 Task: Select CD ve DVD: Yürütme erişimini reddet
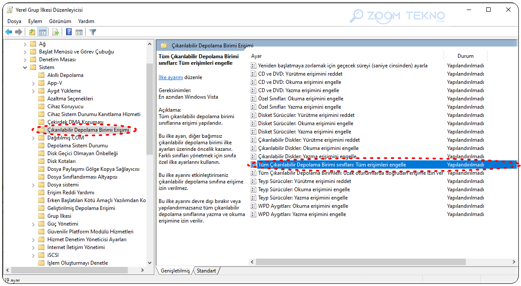click(300, 74)
